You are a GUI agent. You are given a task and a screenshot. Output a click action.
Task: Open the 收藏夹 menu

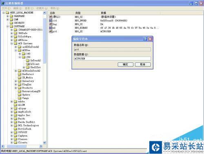(x=42, y=8)
